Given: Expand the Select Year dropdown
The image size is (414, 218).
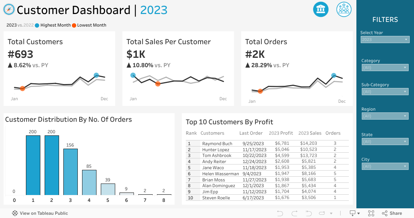Looking at the screenshot, I should click(385, 40).
